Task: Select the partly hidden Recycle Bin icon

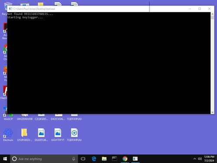Action: pos(5,9)
